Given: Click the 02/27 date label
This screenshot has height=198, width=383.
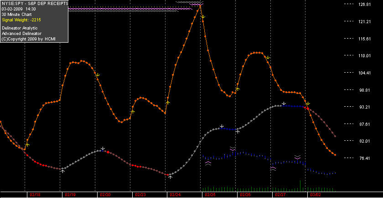Looking at the screenshot, I should (x=280, y=195).
